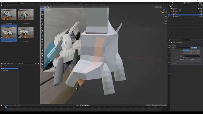203x114 pixels.
Task: Select the Scale tool
Action: point(42,22)
